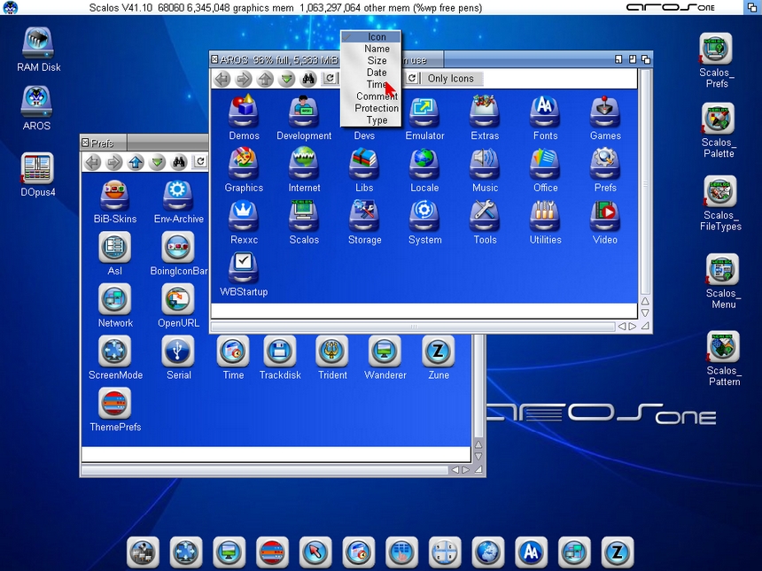Click the cycle arrow beside Only Icons
762x571 pixels.
tap(412, 79)
